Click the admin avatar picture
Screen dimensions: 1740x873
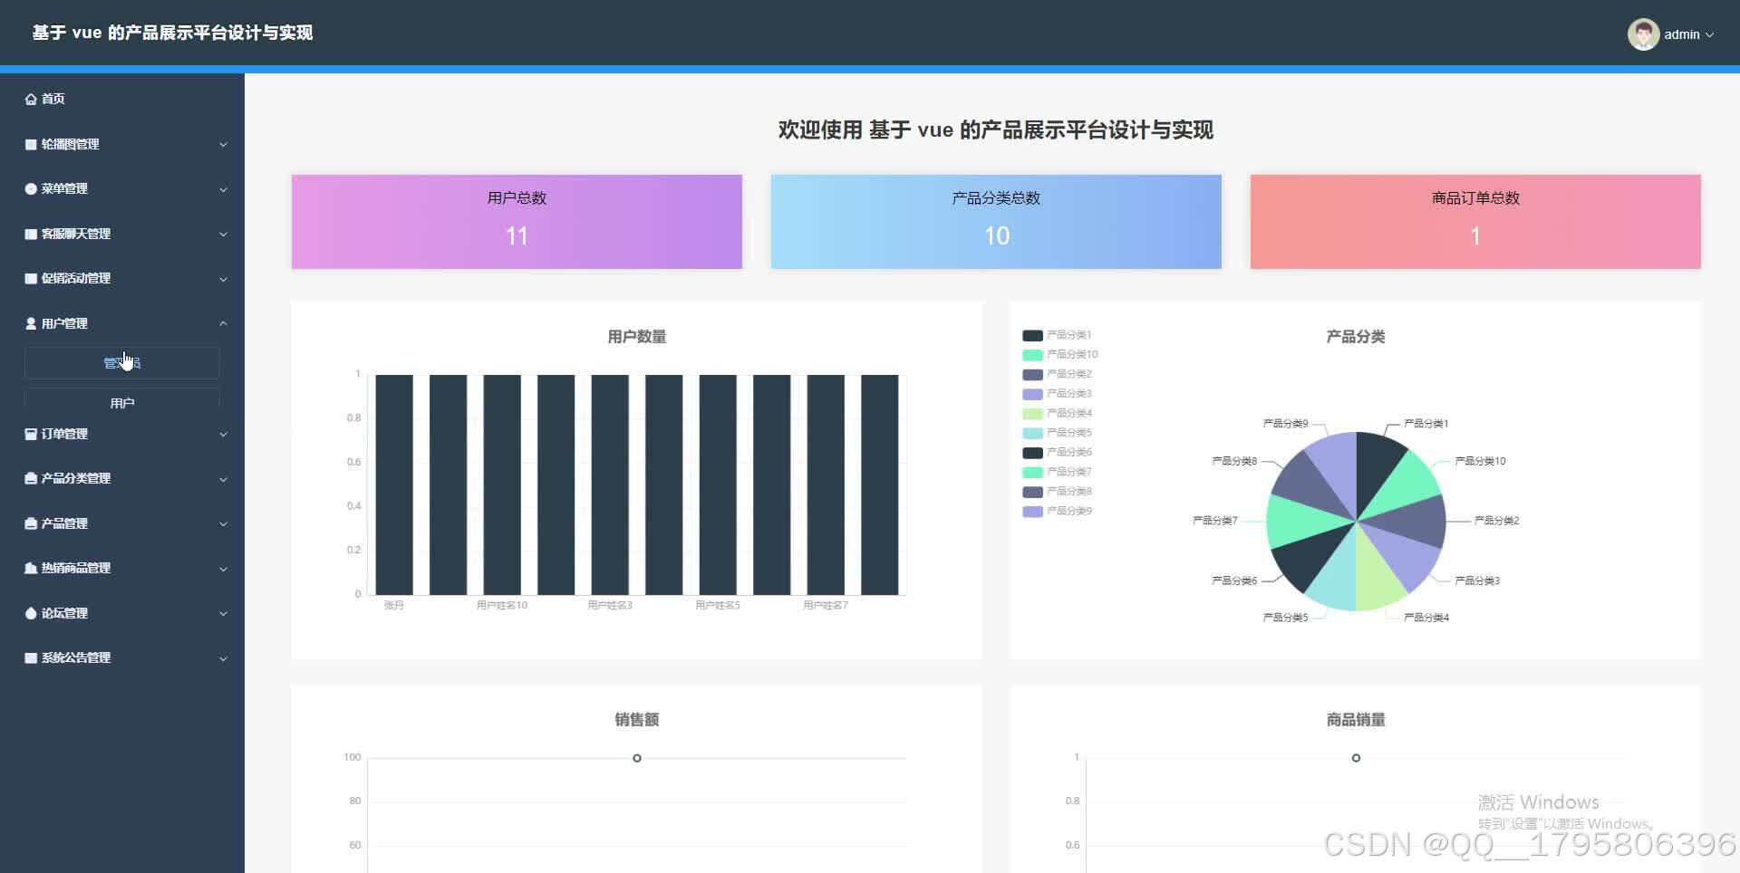tap(1643, 34)
